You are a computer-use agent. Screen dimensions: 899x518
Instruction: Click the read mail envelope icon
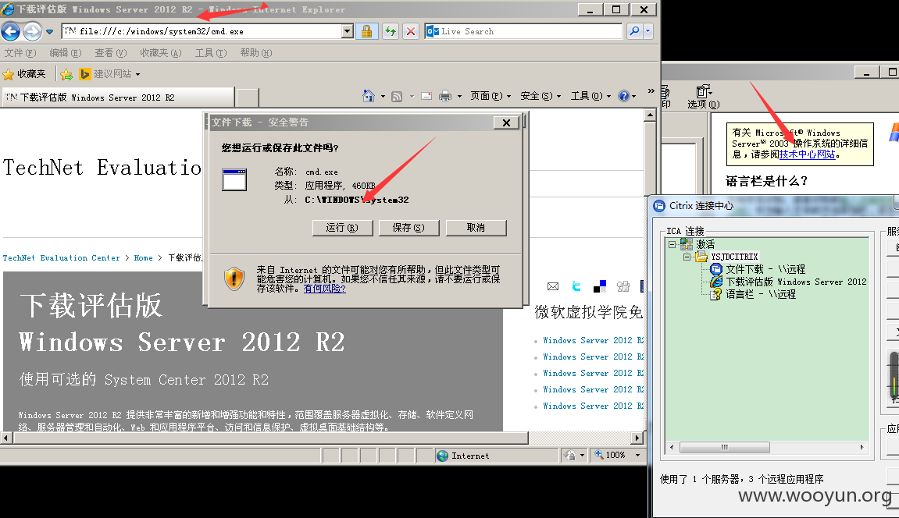(x=426, y=96)
